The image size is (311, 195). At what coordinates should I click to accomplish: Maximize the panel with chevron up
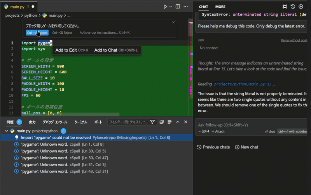tap(178, 122)
